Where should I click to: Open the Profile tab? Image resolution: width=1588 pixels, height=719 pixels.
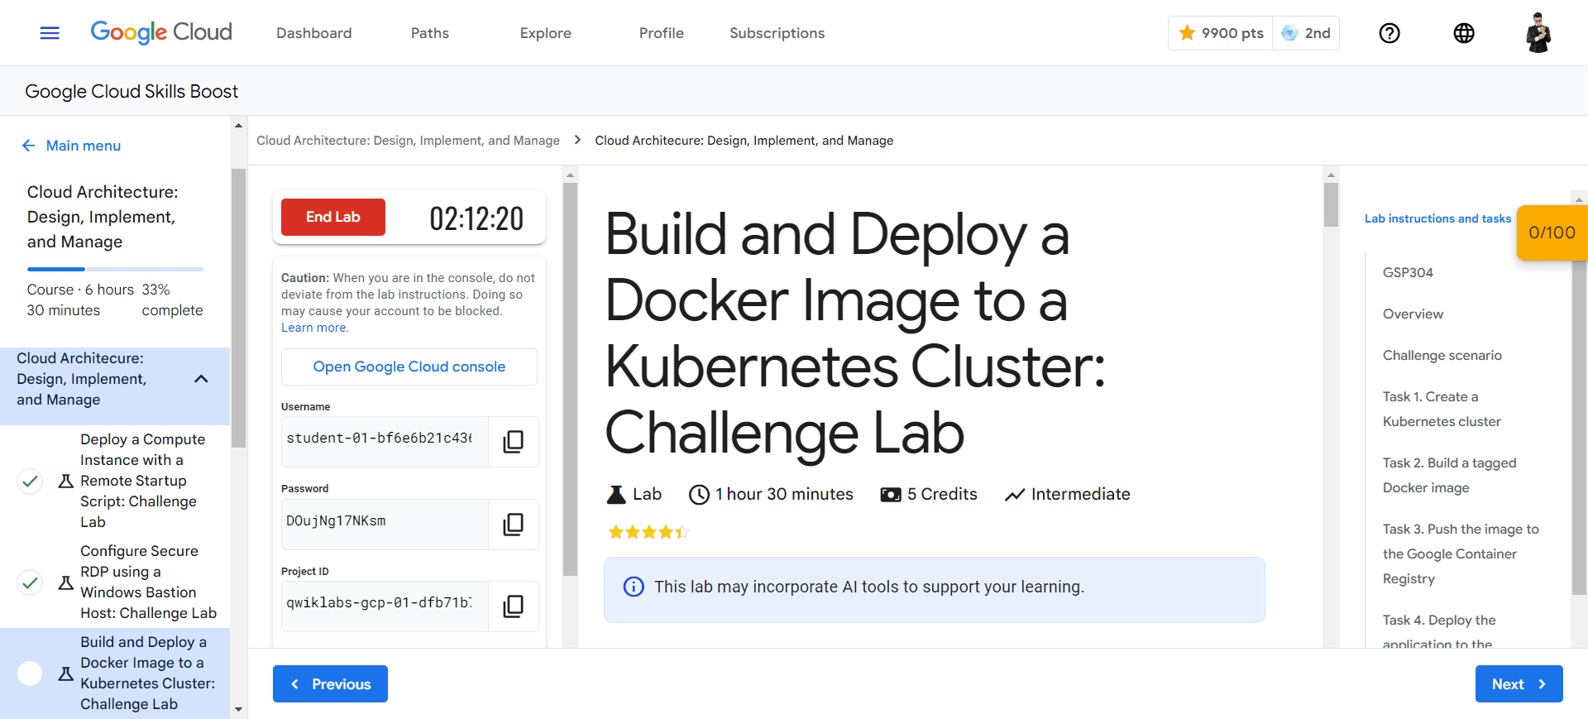pos(662,33)
